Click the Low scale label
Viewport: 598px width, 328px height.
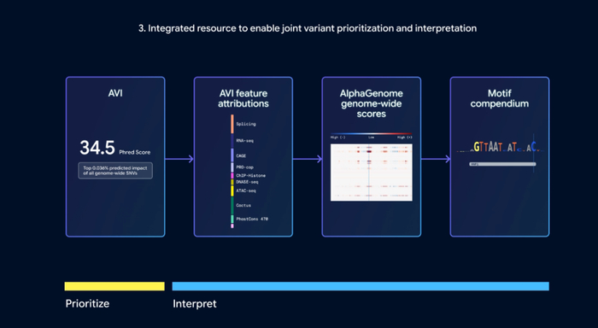(x=371, y=138)
